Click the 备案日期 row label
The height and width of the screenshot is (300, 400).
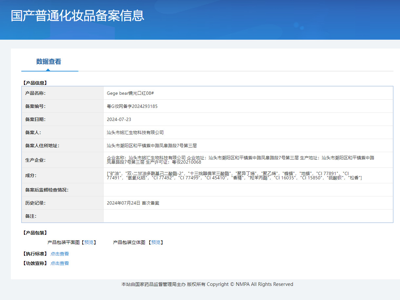click(35, 119)
